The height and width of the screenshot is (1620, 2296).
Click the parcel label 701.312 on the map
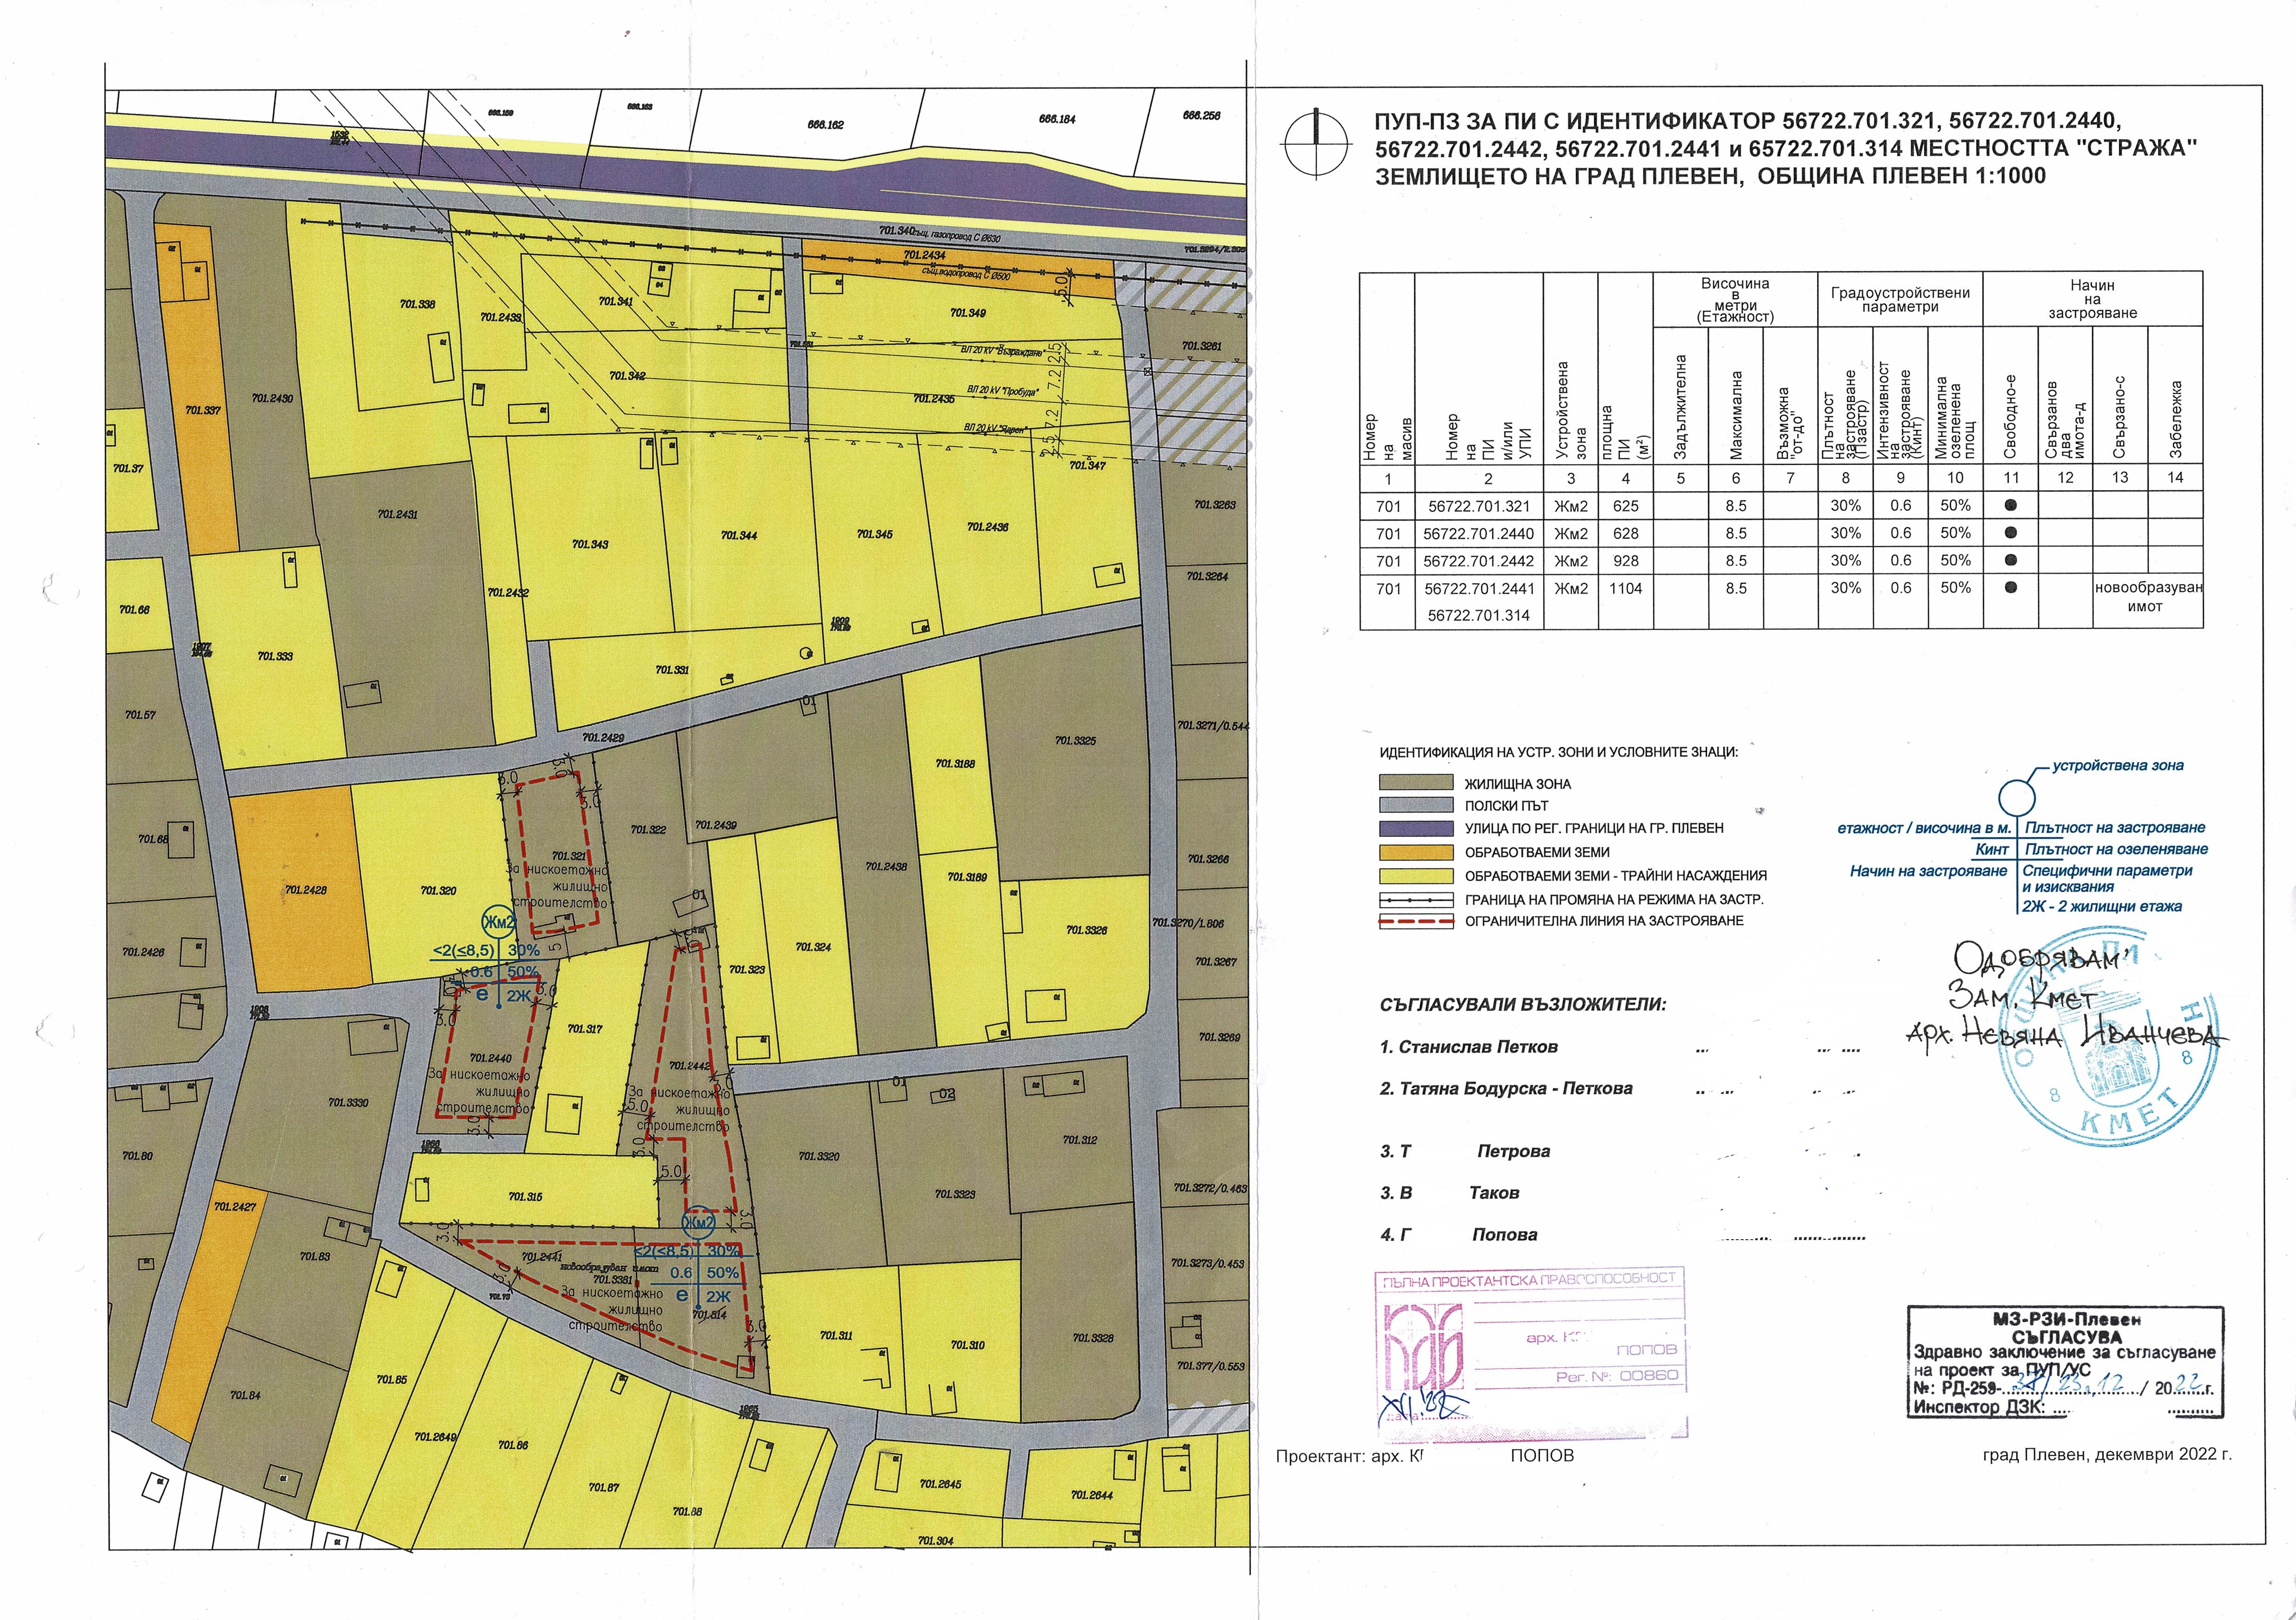coord(1079,1140)
